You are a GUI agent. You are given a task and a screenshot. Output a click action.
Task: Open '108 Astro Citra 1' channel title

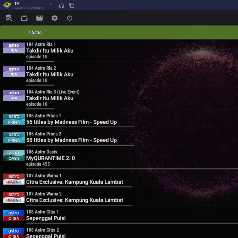pos(42,212)
